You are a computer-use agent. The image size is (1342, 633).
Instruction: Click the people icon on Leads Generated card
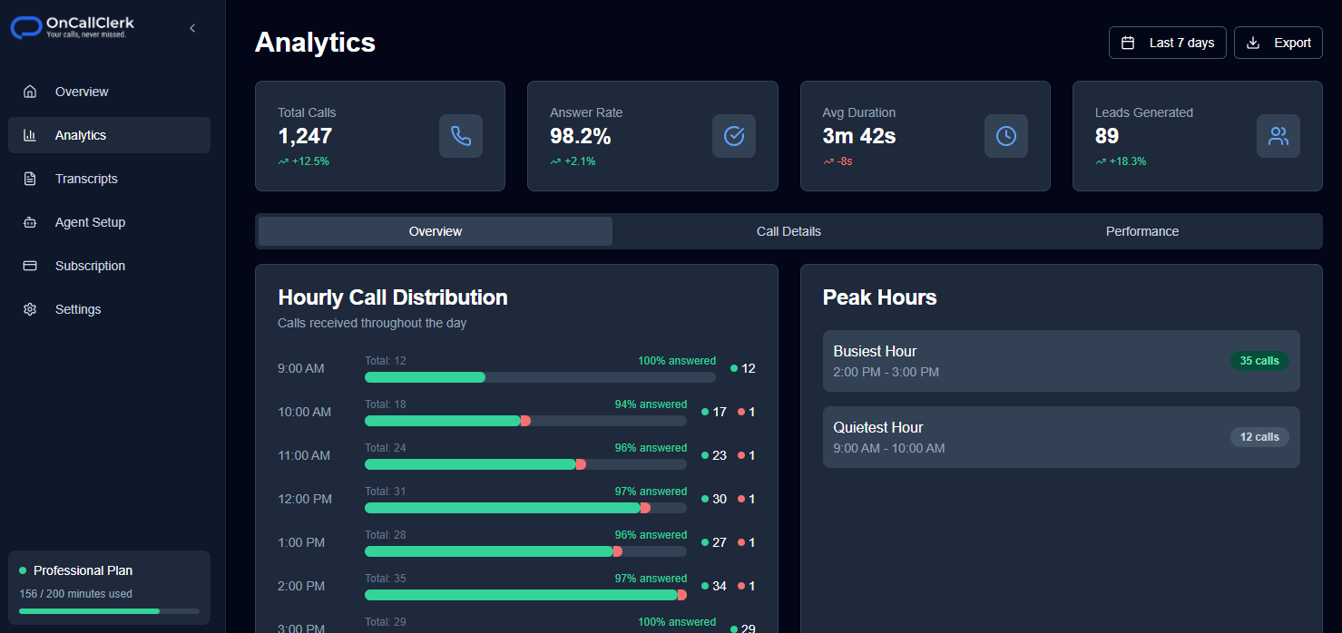(x=1278, y=136)
